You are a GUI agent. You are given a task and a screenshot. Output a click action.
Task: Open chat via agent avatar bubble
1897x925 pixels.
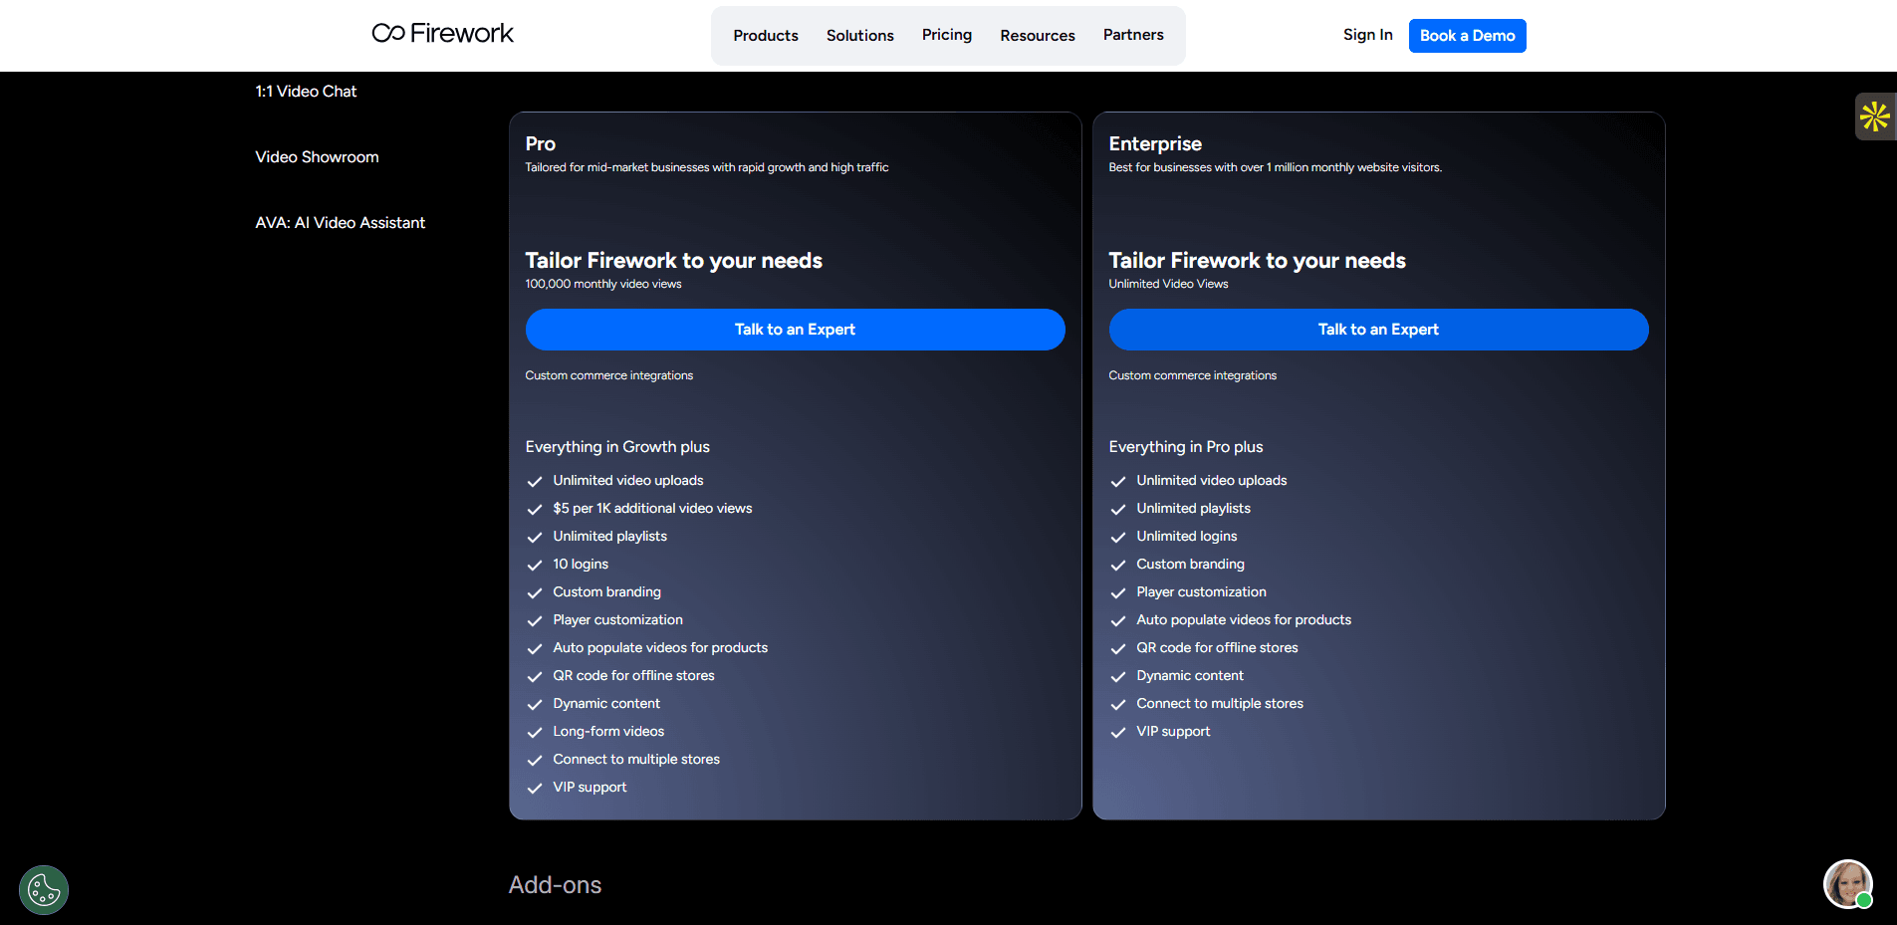[x=1847, y=884]
